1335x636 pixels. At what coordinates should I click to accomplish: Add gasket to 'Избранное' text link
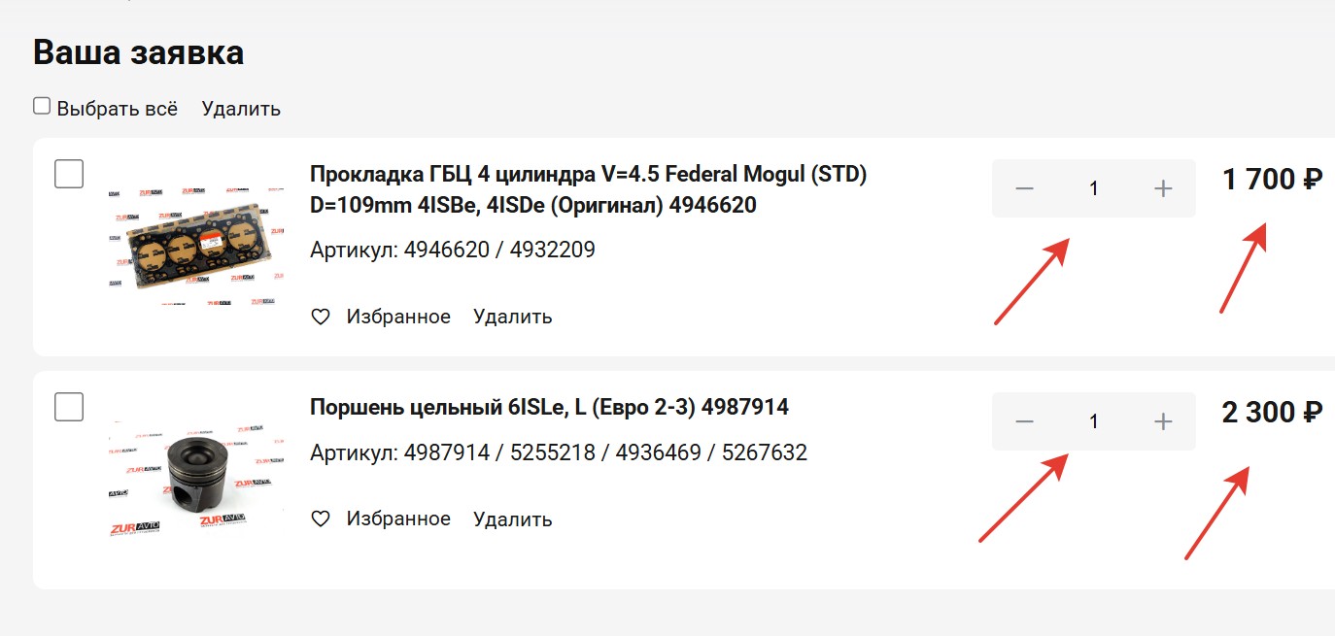point(398,317)
